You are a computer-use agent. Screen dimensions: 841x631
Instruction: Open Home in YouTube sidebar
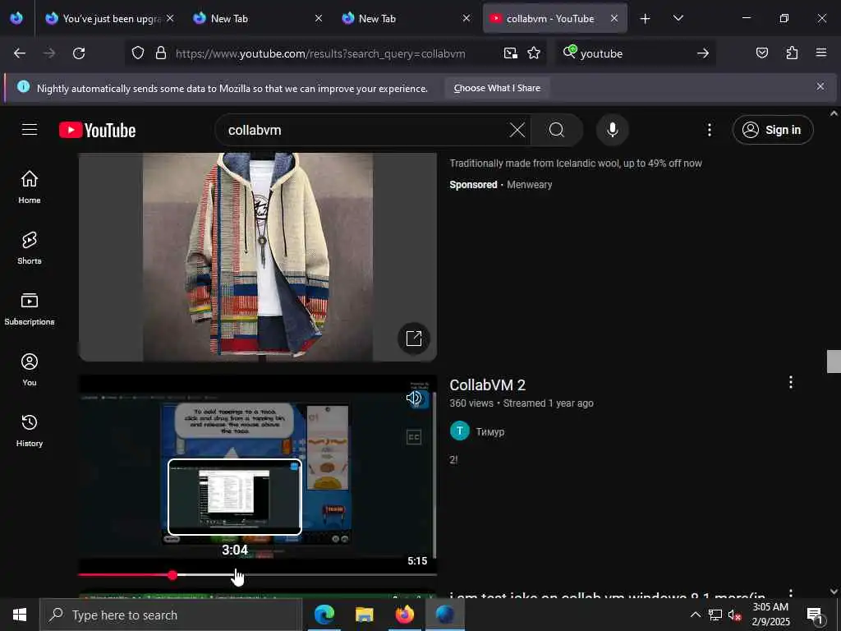(x=30, y=187)
